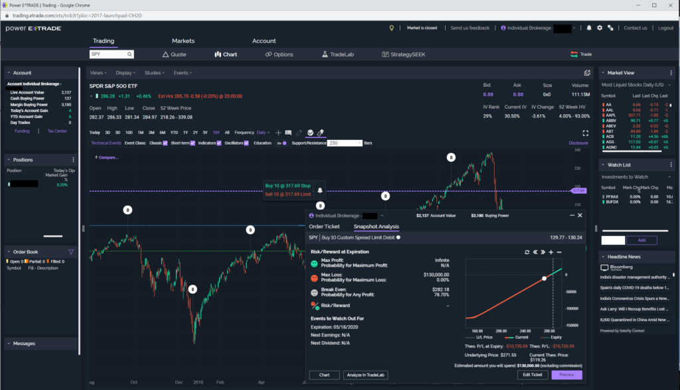This screenshot has height=390, width=680.
Task: Open Market View options menu (three dots)
Action: point(671,73)
